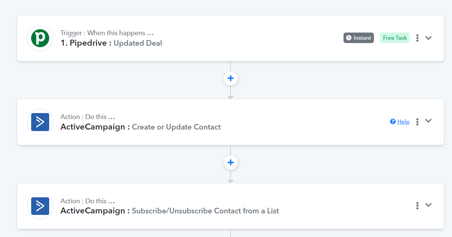Screen dimensions: 452x237
Task: Expand the Pipedrive Updated Deal trigger chevron
Action: [428, 38]
